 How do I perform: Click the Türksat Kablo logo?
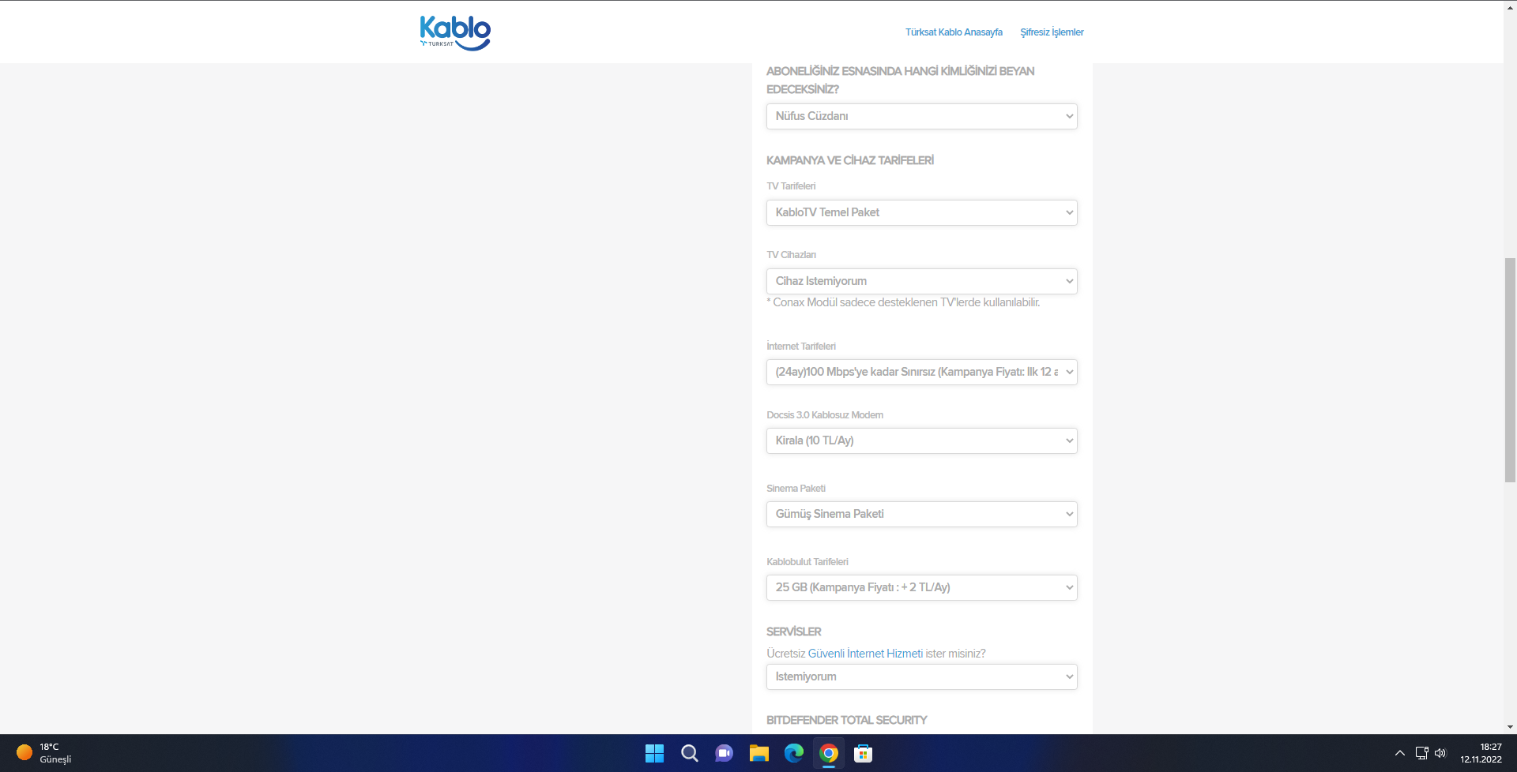tap(454, 32)
